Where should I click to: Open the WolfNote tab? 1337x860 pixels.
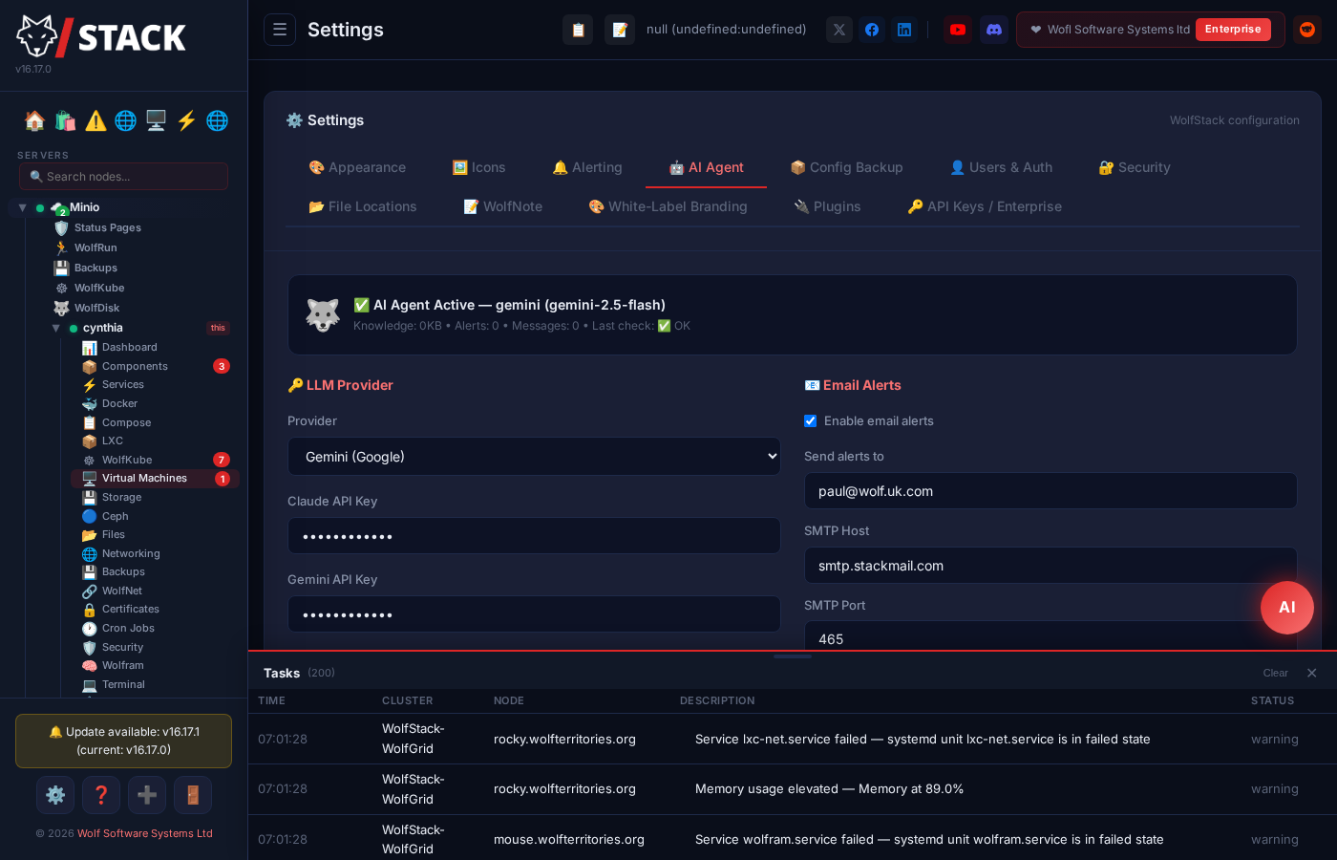(x=502, y=206)
